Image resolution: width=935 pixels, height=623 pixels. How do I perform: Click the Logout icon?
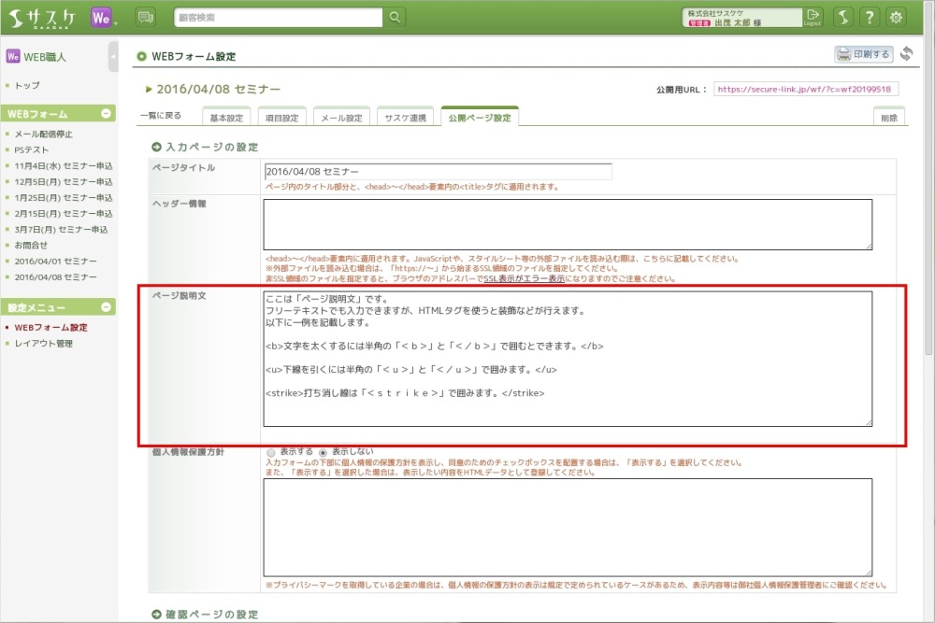click(813, 17)
